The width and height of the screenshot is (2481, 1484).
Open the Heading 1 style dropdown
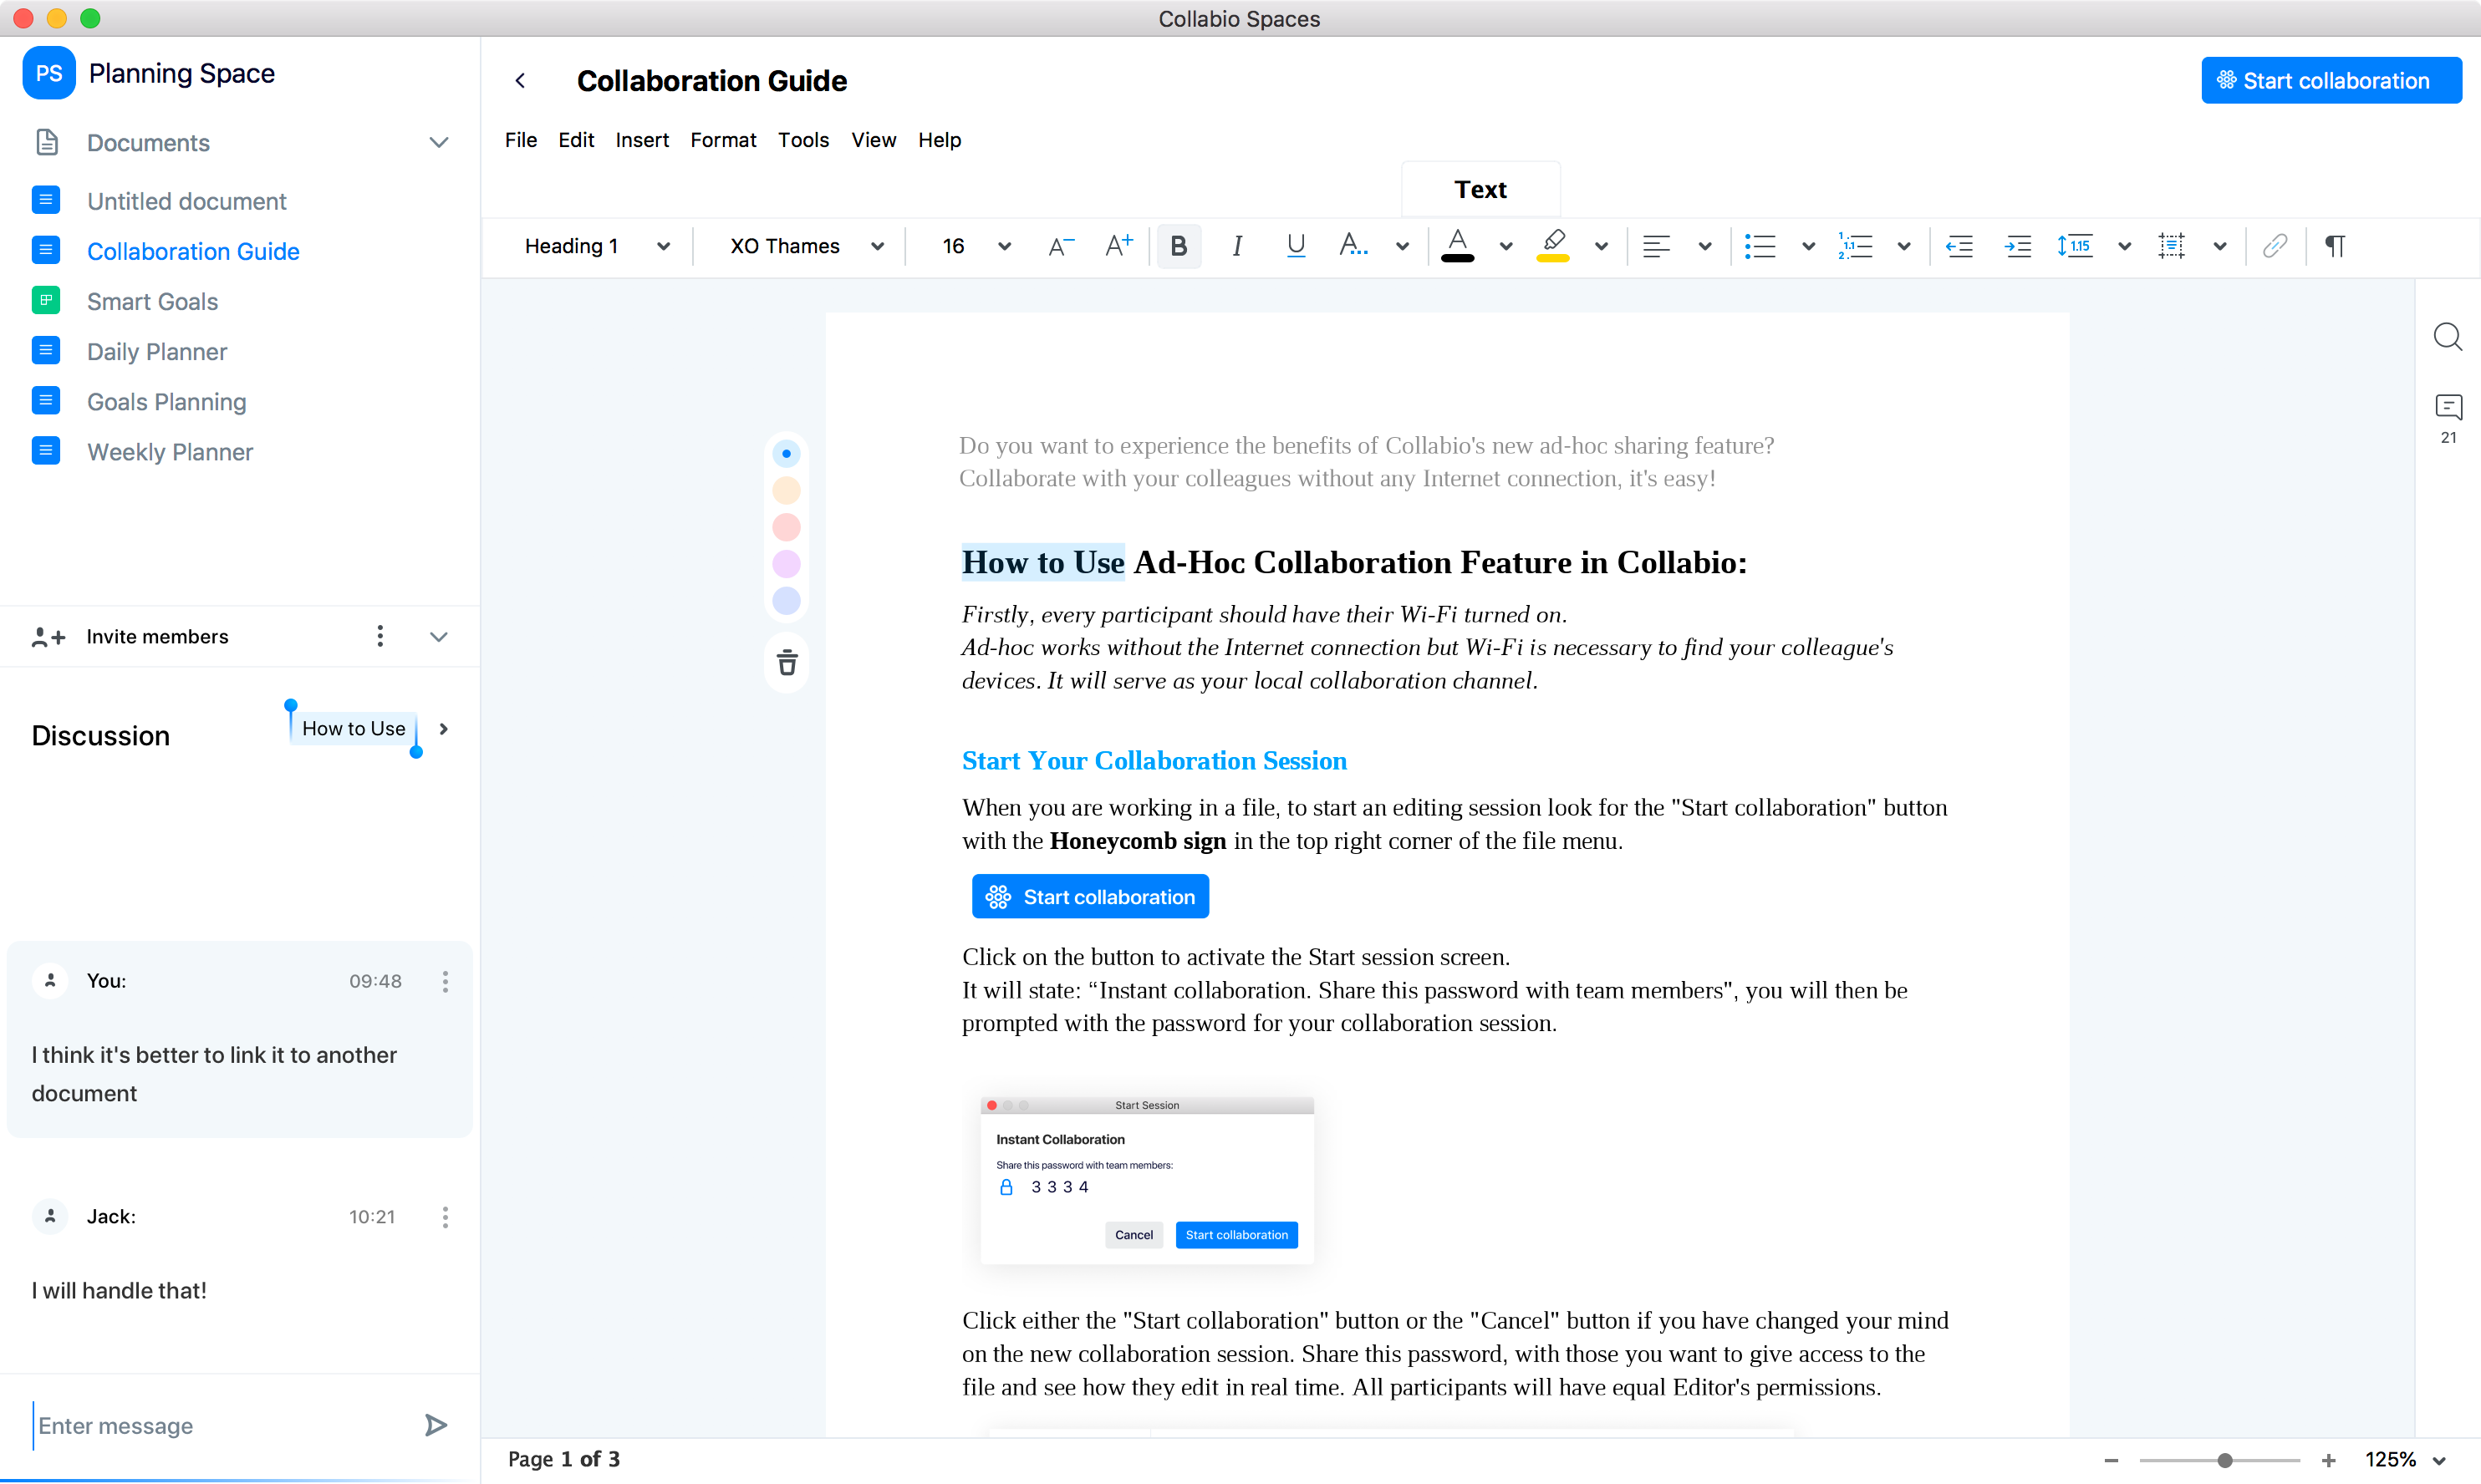(596, 246)
